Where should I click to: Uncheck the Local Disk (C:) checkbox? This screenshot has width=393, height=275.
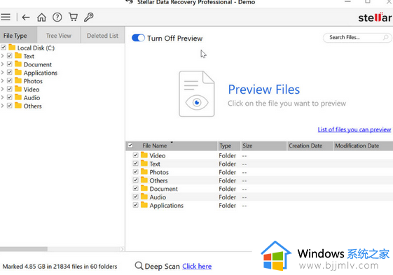point(4,47)
